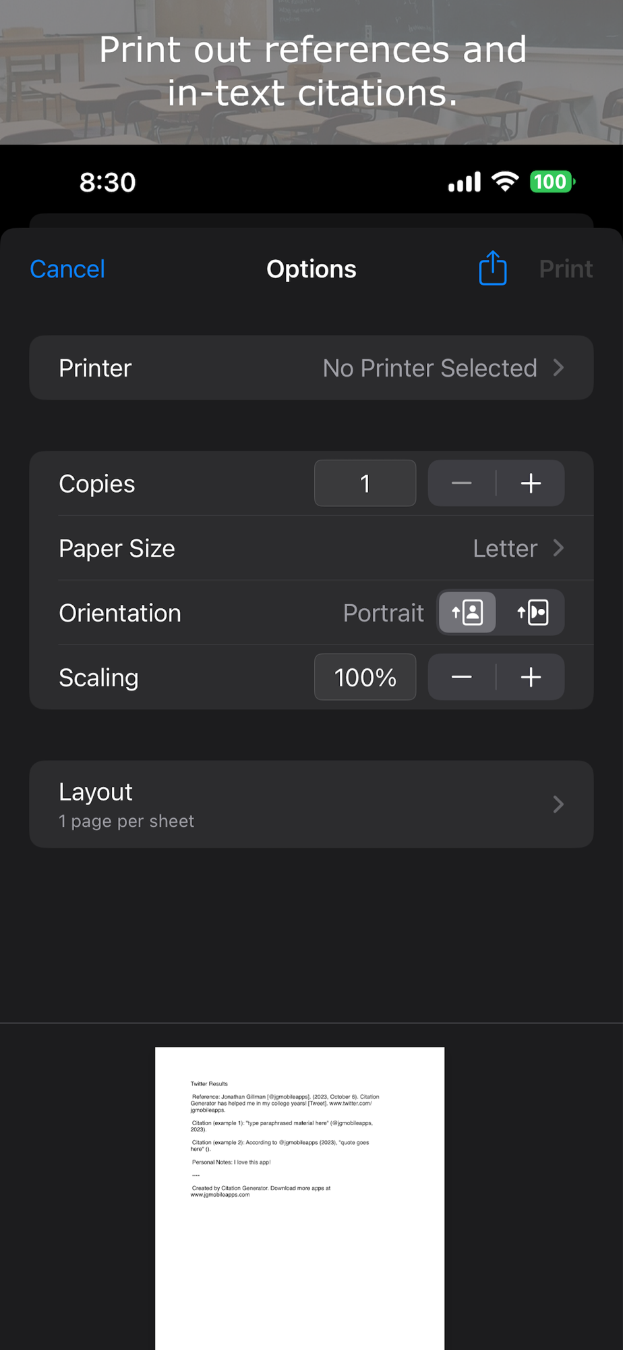Expand the Layout settings

coord(311,804)
